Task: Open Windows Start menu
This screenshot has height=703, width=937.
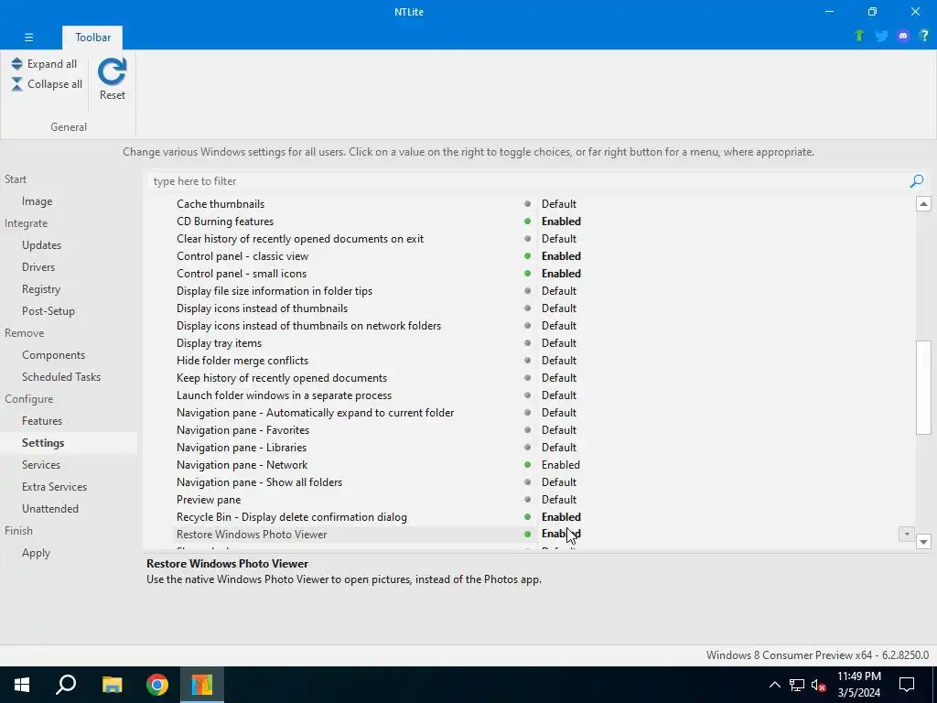Action: click(x=22, y=685)
